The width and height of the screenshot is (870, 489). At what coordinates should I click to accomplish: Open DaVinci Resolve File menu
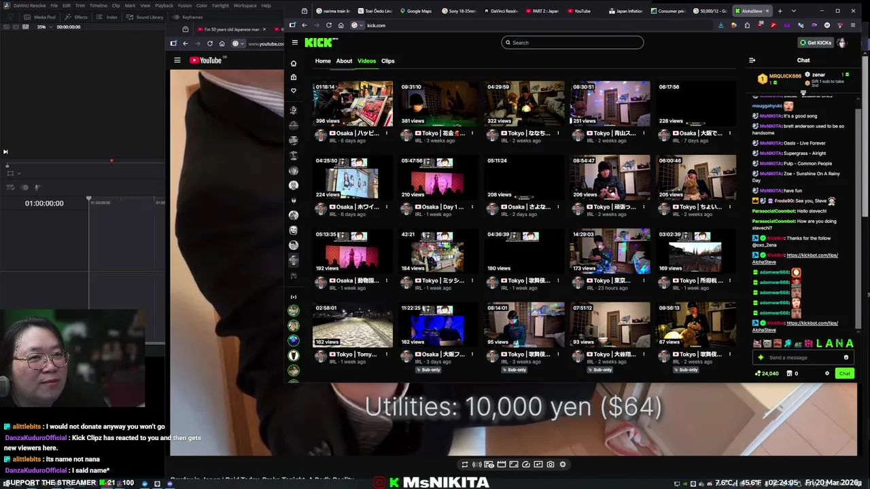54,5
